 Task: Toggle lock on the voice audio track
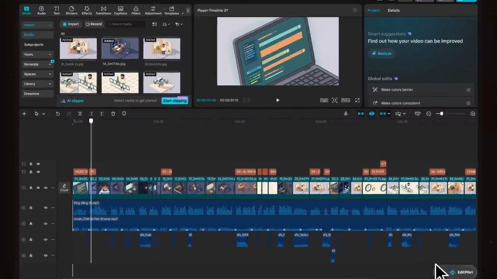click(31, 208)
